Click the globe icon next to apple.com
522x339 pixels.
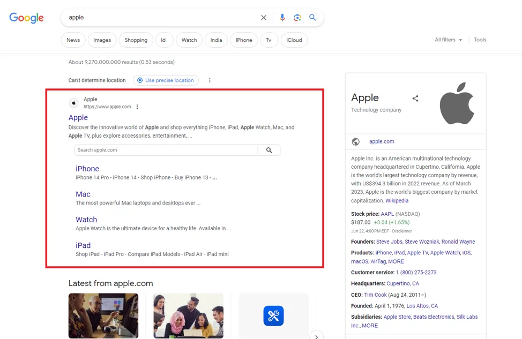point(355,142)
